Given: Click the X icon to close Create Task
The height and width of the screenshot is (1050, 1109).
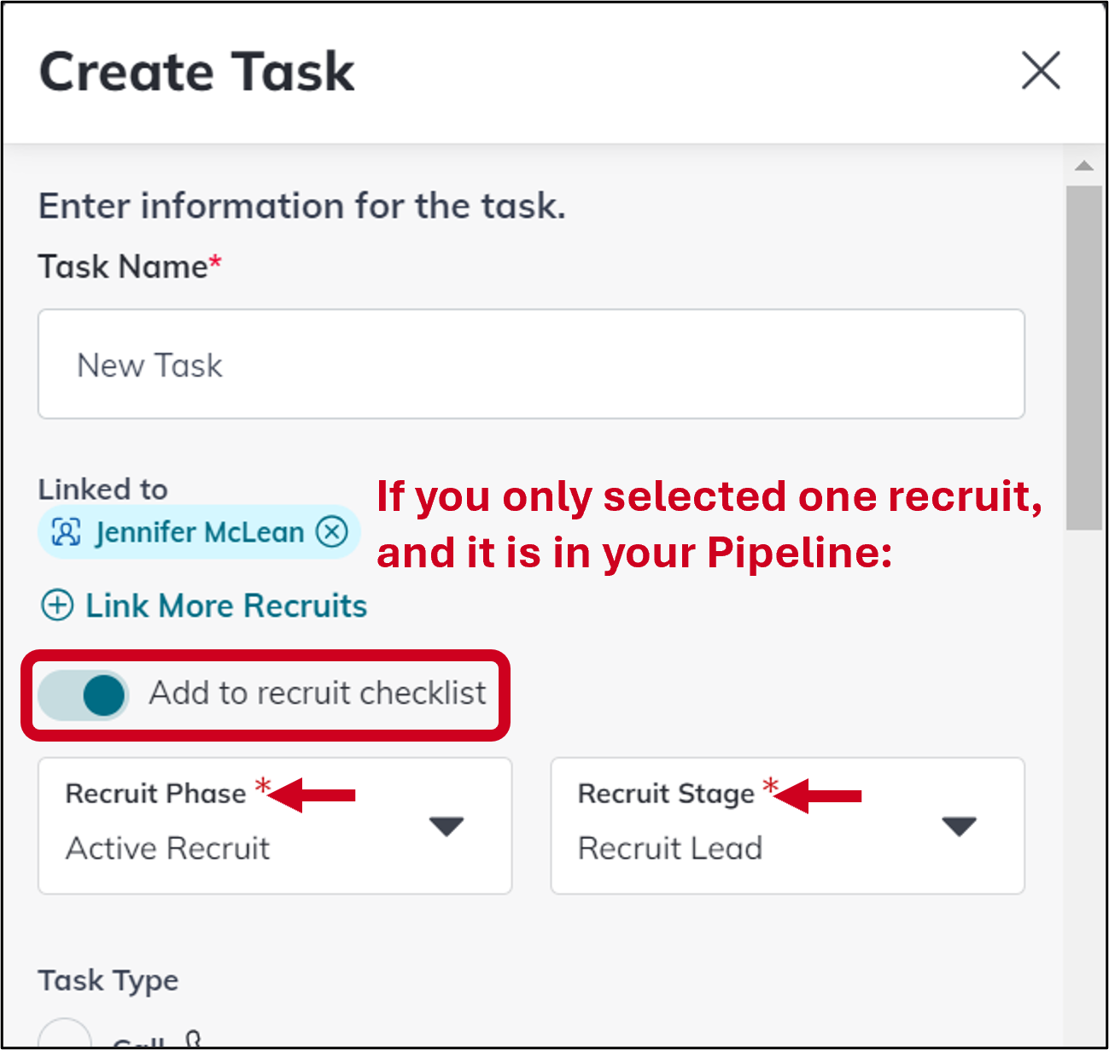Looking at the screenshot, I should tap(1041, 72).
